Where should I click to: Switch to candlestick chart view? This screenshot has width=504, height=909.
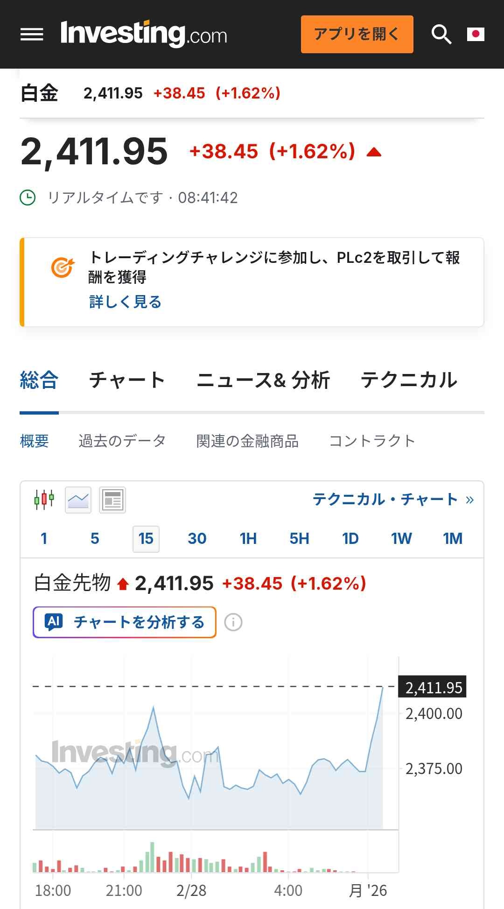click(x=44, y=500)
